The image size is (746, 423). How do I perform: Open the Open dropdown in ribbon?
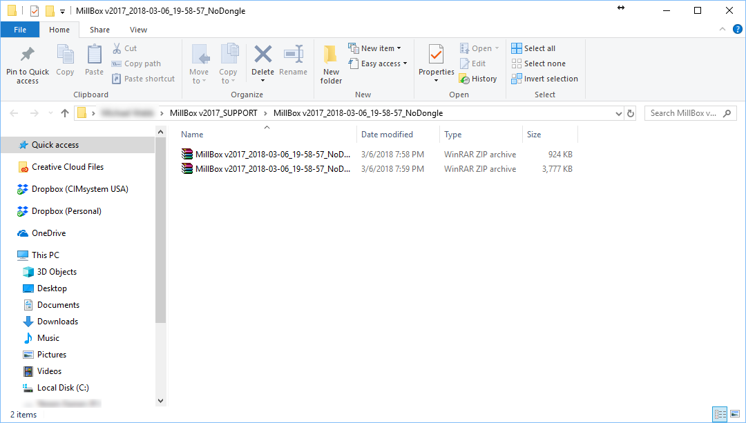tap(479, 48)
